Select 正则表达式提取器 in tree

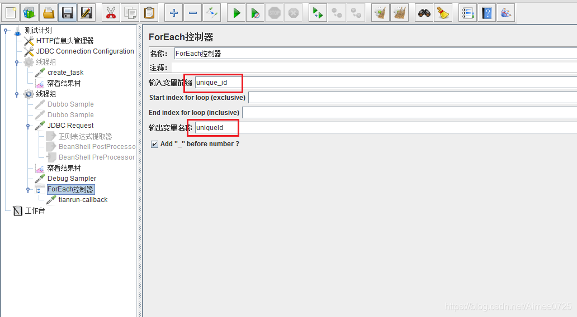[85, 136]
